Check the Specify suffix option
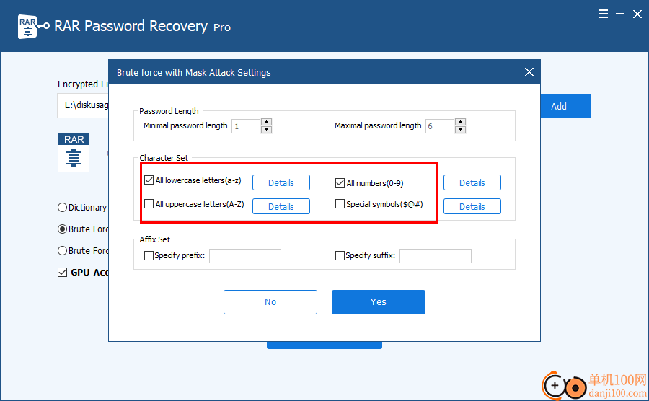The height and width of the screenshot is (401, 649). click(340, 256)
